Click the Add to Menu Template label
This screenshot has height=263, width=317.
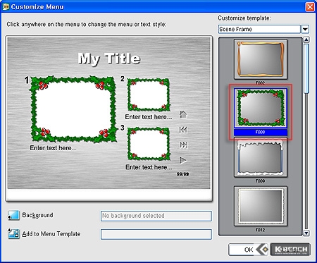51,234
